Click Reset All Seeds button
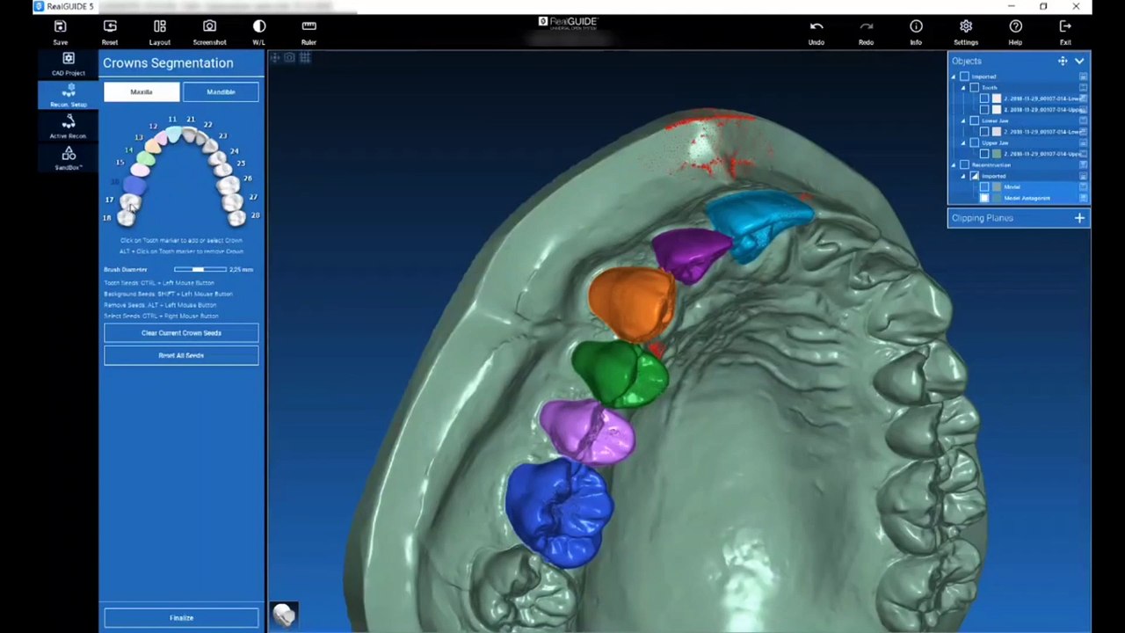The width and height of the screenshot is (1125, 633). pos(181,355)
